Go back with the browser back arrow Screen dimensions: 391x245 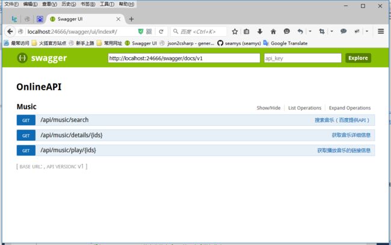pyautogui.click(x=10, y=31)
